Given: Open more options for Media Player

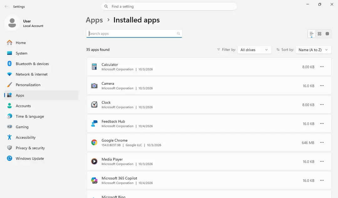Looking at the screenshot, I should tap(322, 161).
